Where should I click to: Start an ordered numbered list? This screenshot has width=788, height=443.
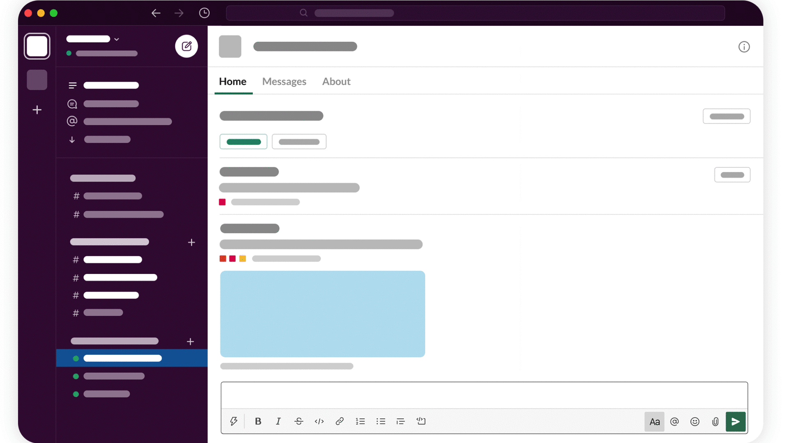pyautogui.click(x=360, y=421)
